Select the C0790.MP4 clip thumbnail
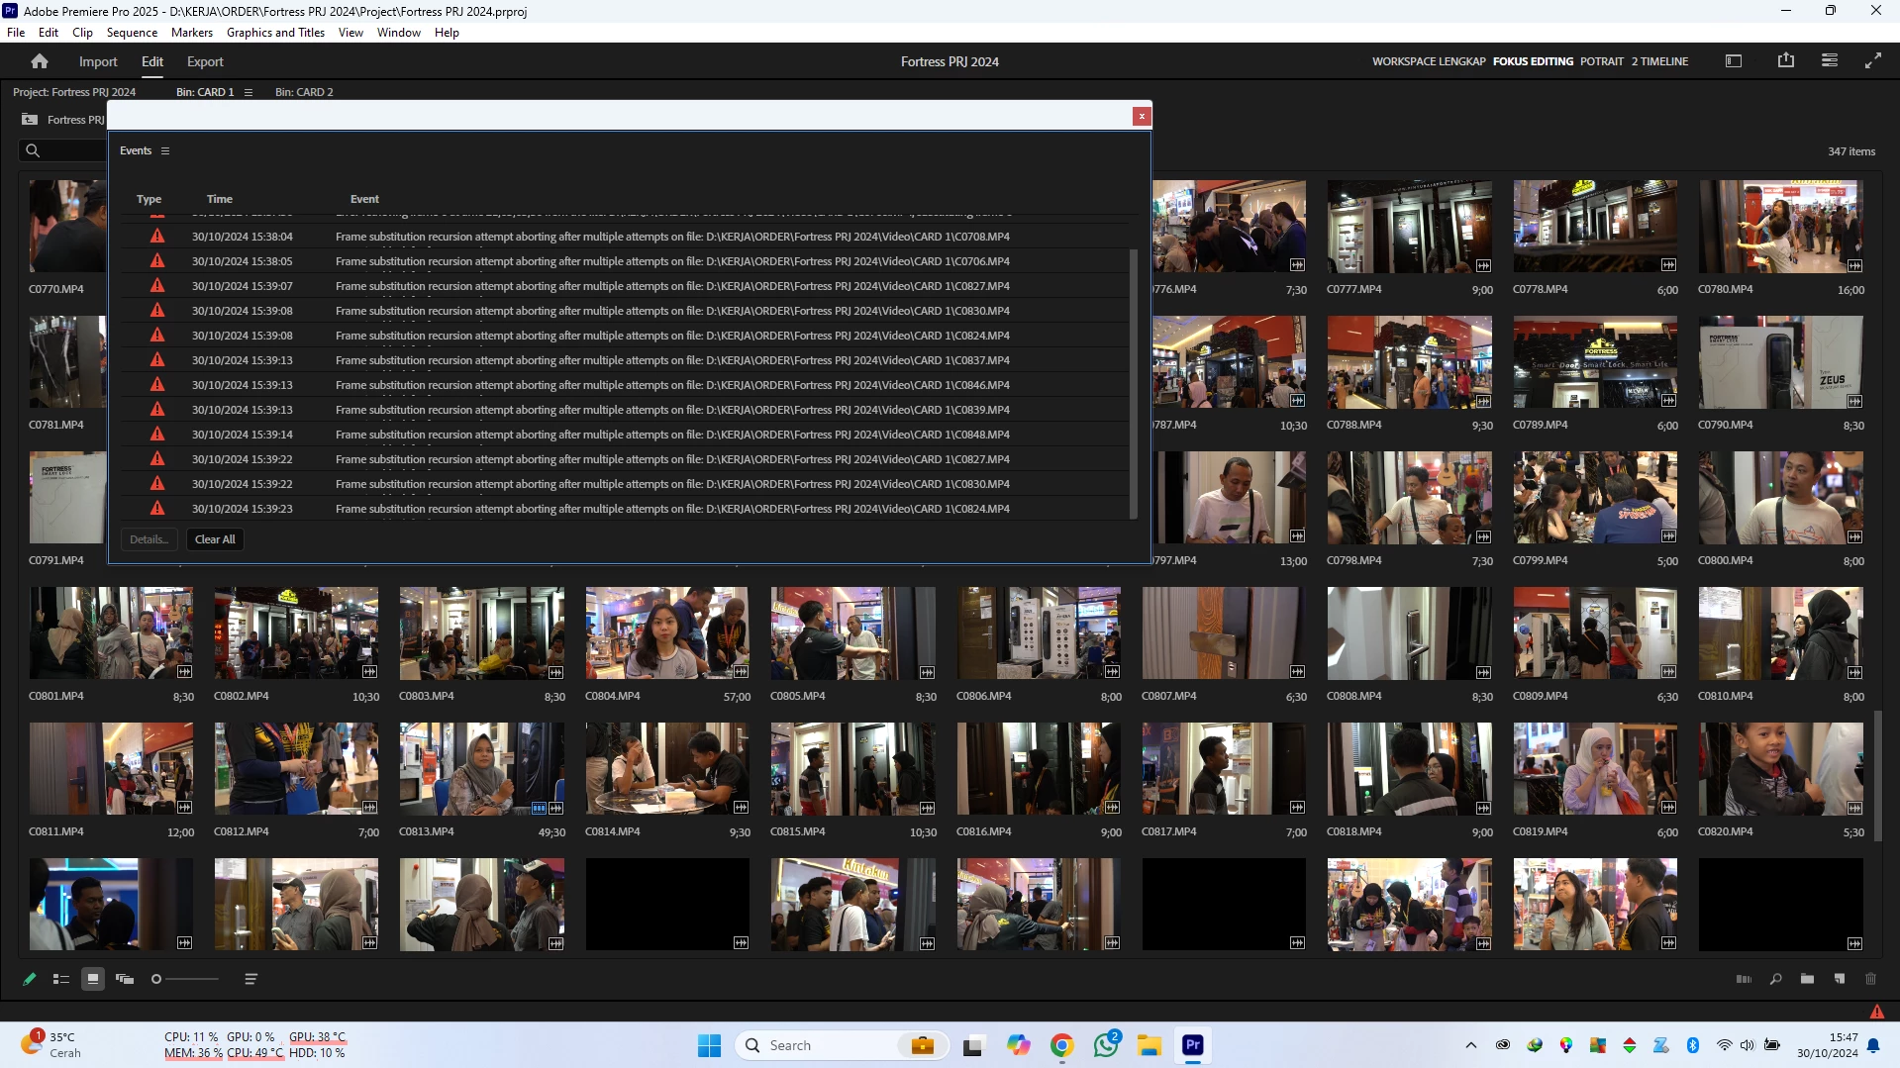This screenshot has height=1068, width=1900. point(1780,361)
